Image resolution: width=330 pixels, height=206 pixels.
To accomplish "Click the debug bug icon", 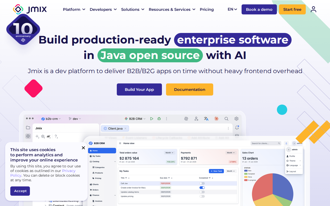I will pos(159,119).
